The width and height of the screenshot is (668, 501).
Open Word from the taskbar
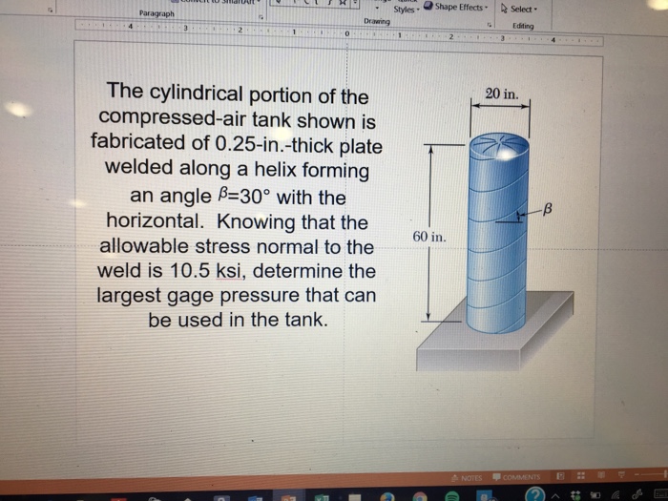(x=255, y=497)
